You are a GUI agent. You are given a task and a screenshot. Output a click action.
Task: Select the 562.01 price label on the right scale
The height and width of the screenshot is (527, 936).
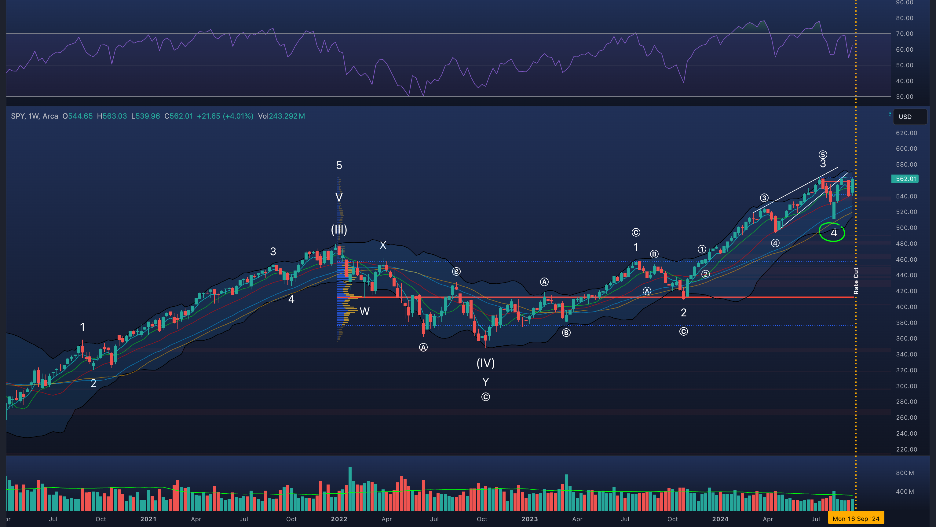[x=905, y=179]
